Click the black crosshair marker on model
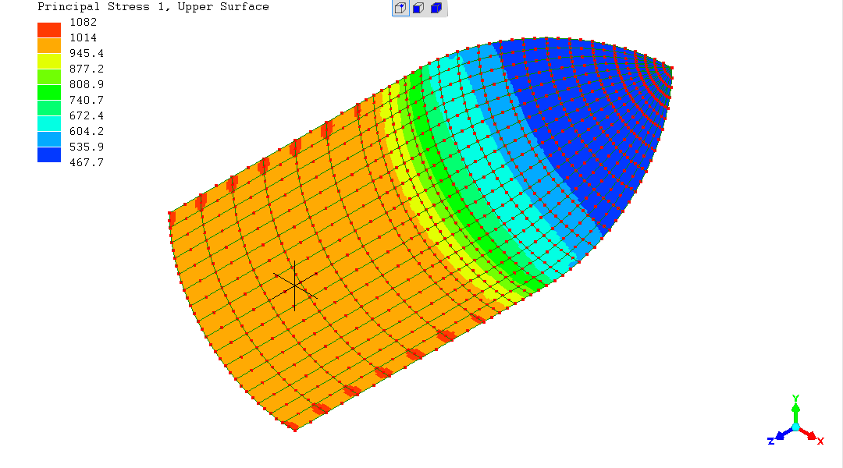The width and height of the screenshot is (843, 468). point(294,287)
